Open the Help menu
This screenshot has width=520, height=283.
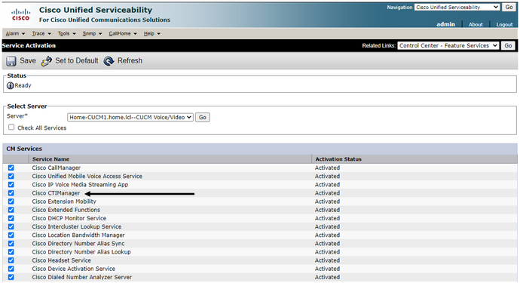tap(152, 33)
